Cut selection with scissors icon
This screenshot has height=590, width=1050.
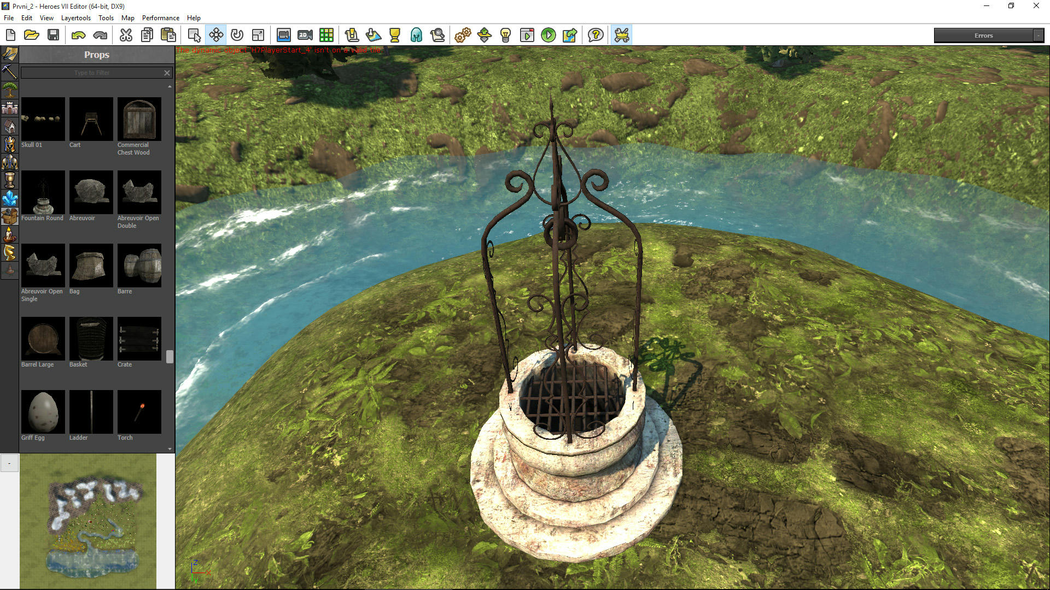[126, 36]
